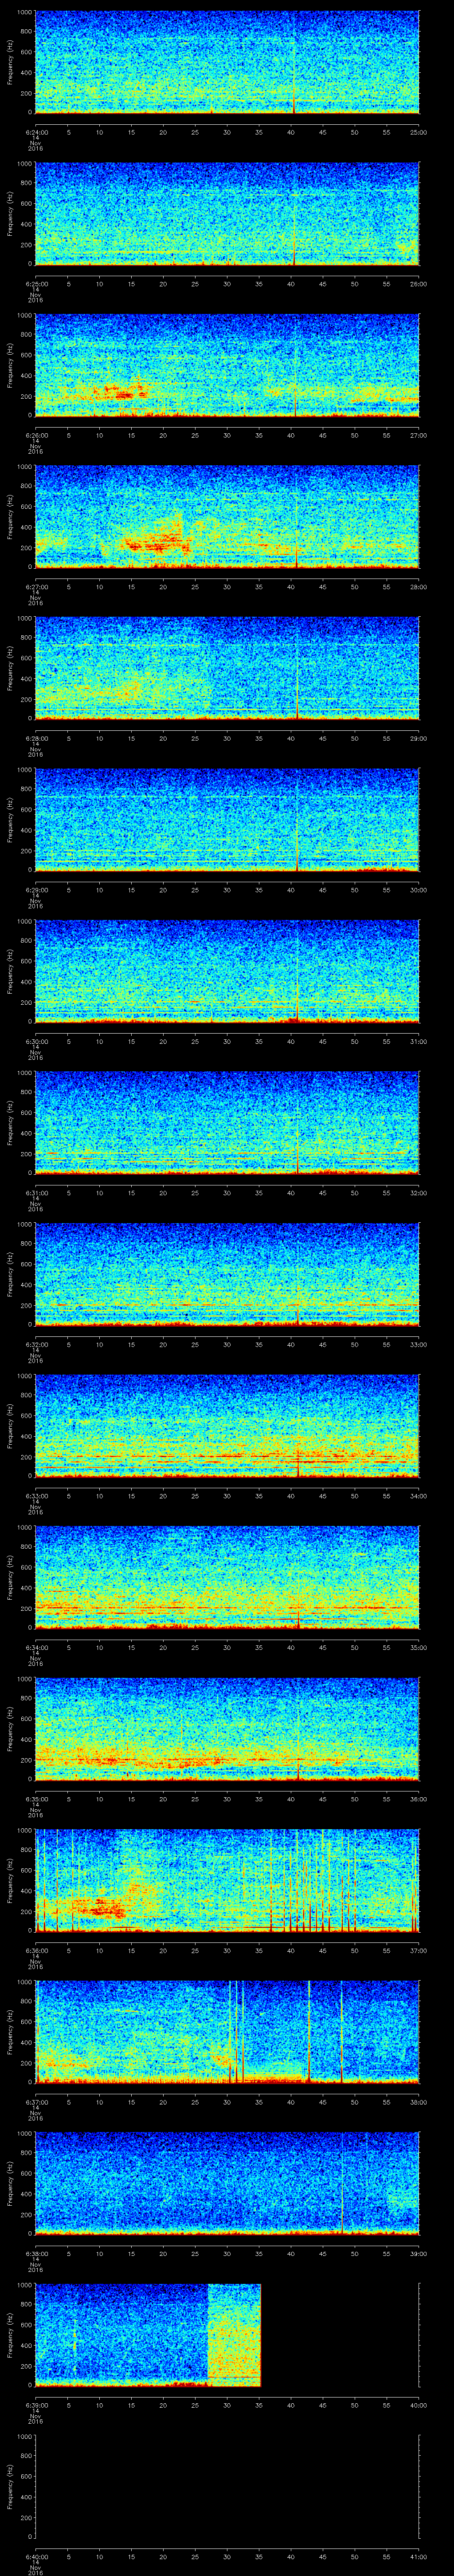Click the '34:00' end time label
The image size is (454, 2576).
(419, 1495)
